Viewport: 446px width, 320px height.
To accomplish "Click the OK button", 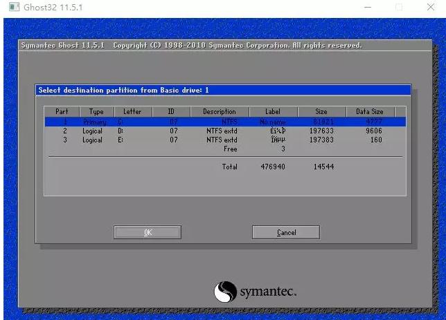I will 148,232.
